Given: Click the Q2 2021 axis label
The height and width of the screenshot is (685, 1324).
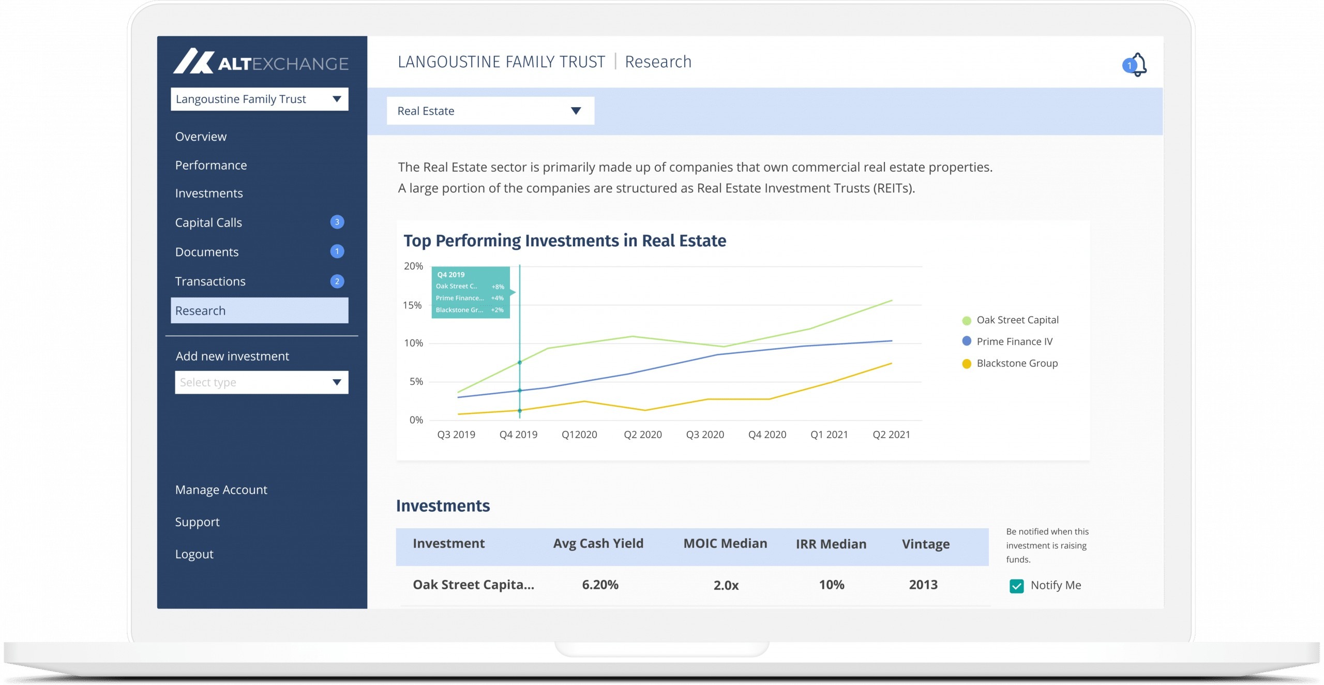Looking at the screenshot, I should (x=891, y=435).
